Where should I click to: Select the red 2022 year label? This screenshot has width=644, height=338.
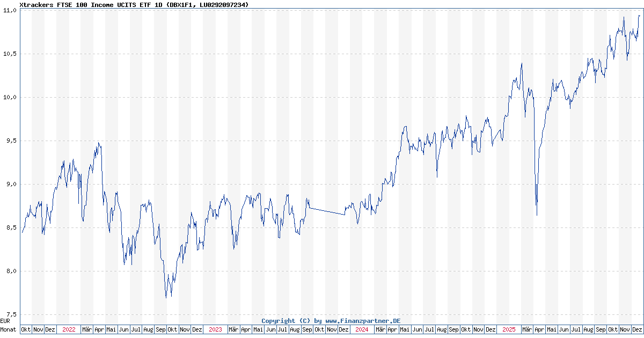69,330
